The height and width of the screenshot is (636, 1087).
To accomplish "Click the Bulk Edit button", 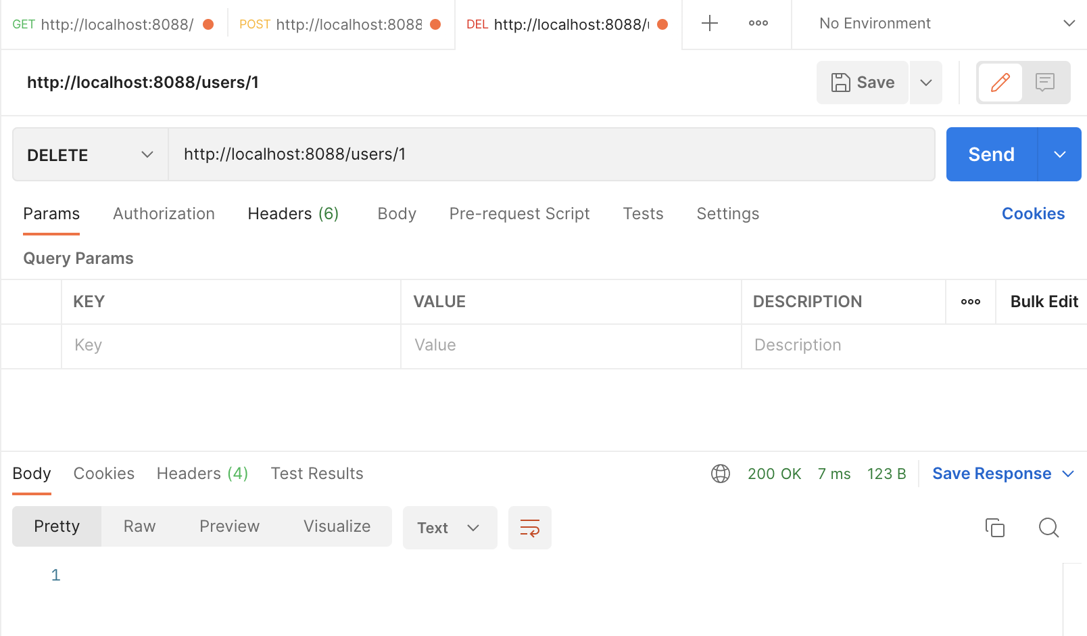I will pos(1044,302).
